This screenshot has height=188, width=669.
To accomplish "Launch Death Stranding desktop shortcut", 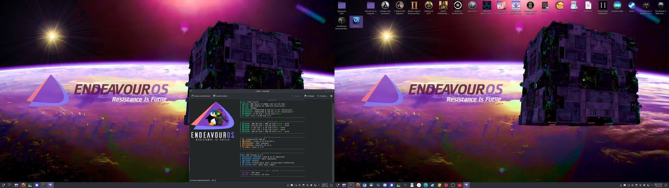I will pyautogui.click(x=443, y=7).
